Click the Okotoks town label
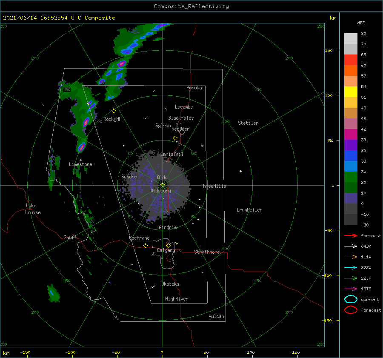Image resolution: width=383 pixels, height=358 pixels. point(170,284)
